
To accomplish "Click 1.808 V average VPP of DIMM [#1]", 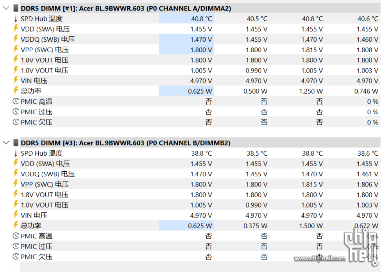I will point(367,50).
